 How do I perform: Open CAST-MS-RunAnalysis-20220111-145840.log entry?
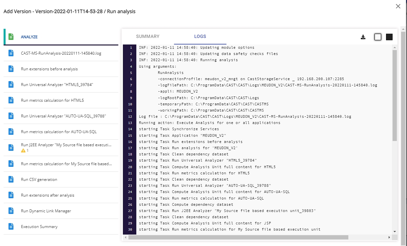point(61,53)
